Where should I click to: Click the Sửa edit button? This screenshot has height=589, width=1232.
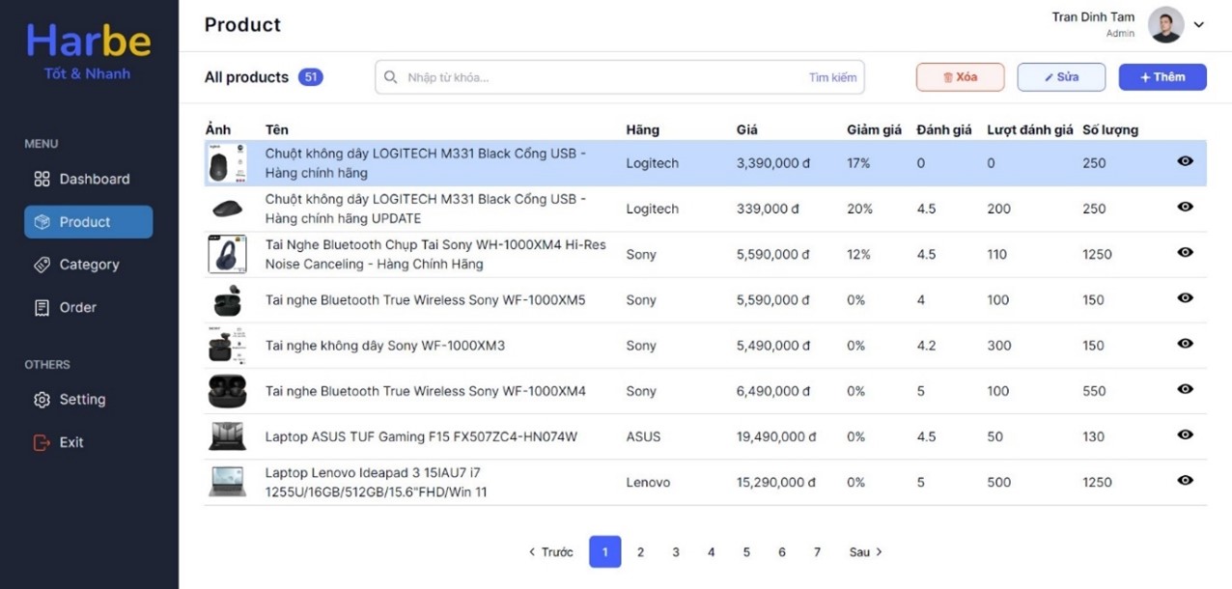tap(1061, 77)
